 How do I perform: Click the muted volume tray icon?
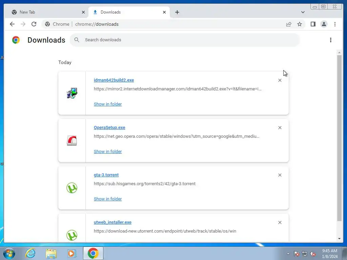tap(313, 254)
